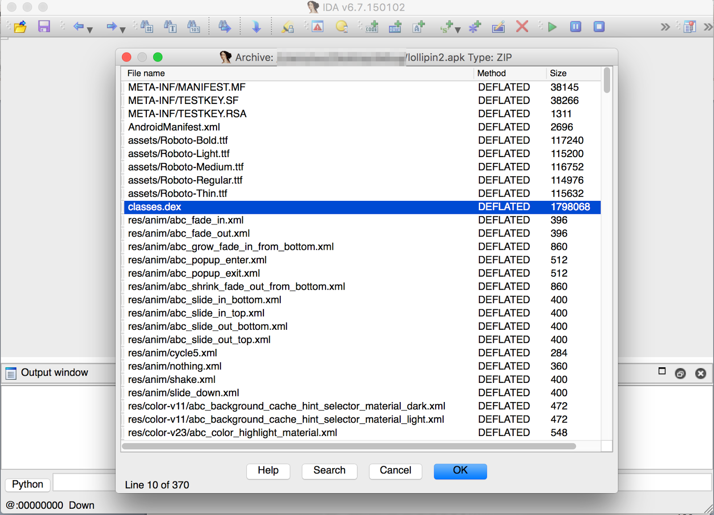Close the Archive dialog with red button
Screen dimensions: 714x515
click(x=127, y=57)
